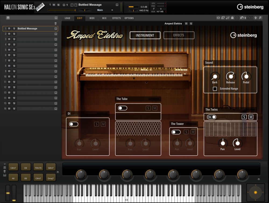
Task: Click the multi save icon above the slot rack
Action: [x=8, y=18]
